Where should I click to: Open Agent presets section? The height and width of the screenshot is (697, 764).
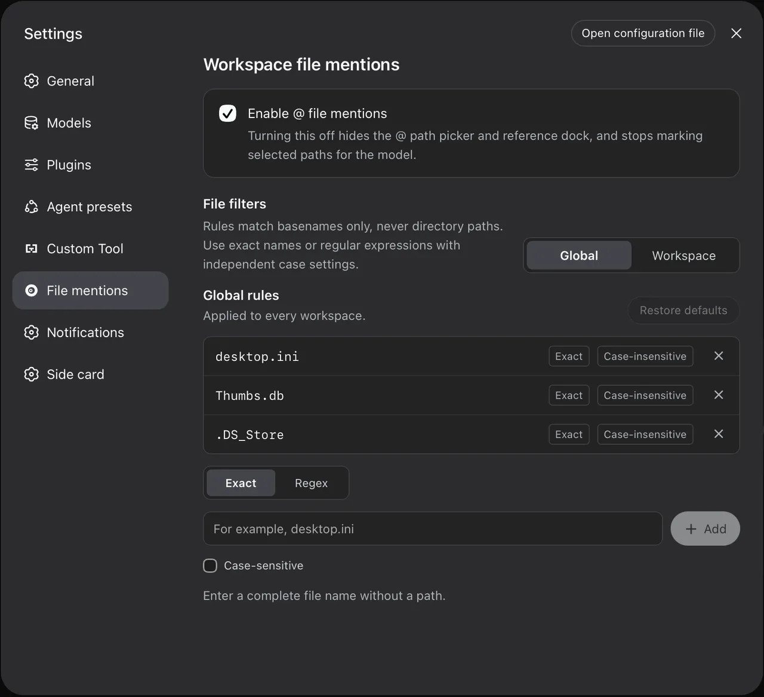[90, 206]
